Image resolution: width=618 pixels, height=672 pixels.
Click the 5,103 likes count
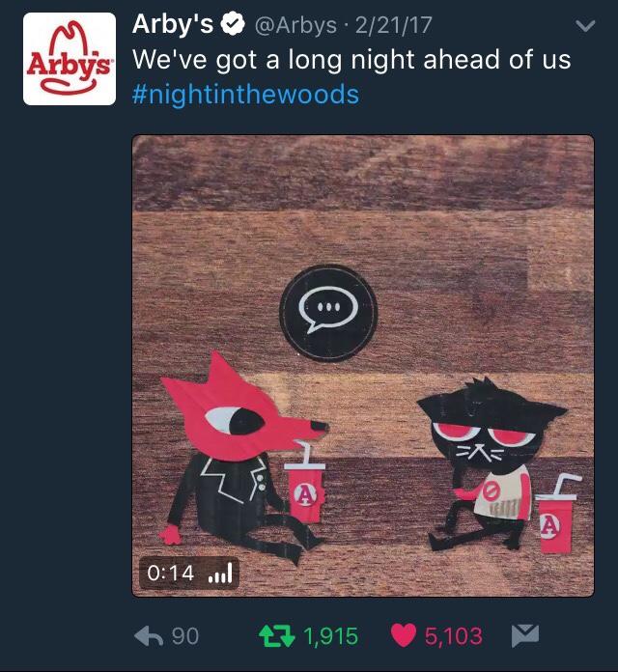pyautogui.click(x=454, y=636)
